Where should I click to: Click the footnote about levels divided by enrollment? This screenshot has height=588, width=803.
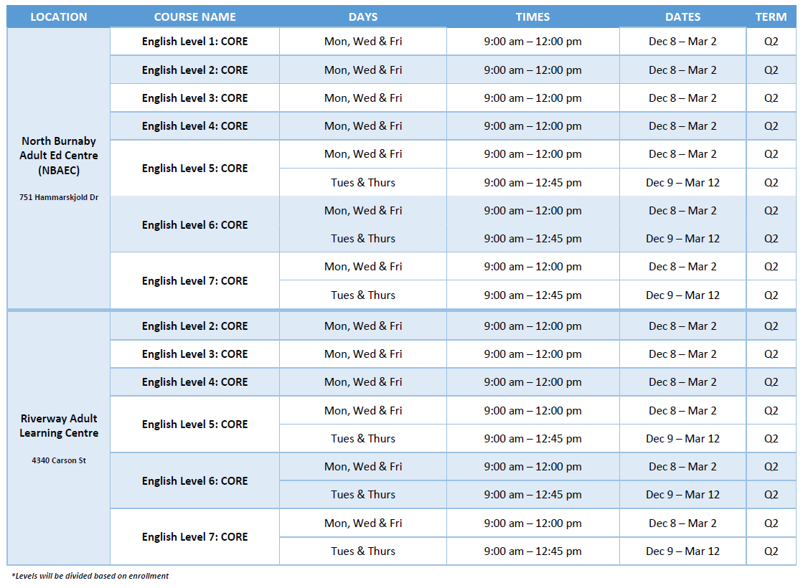90,576
